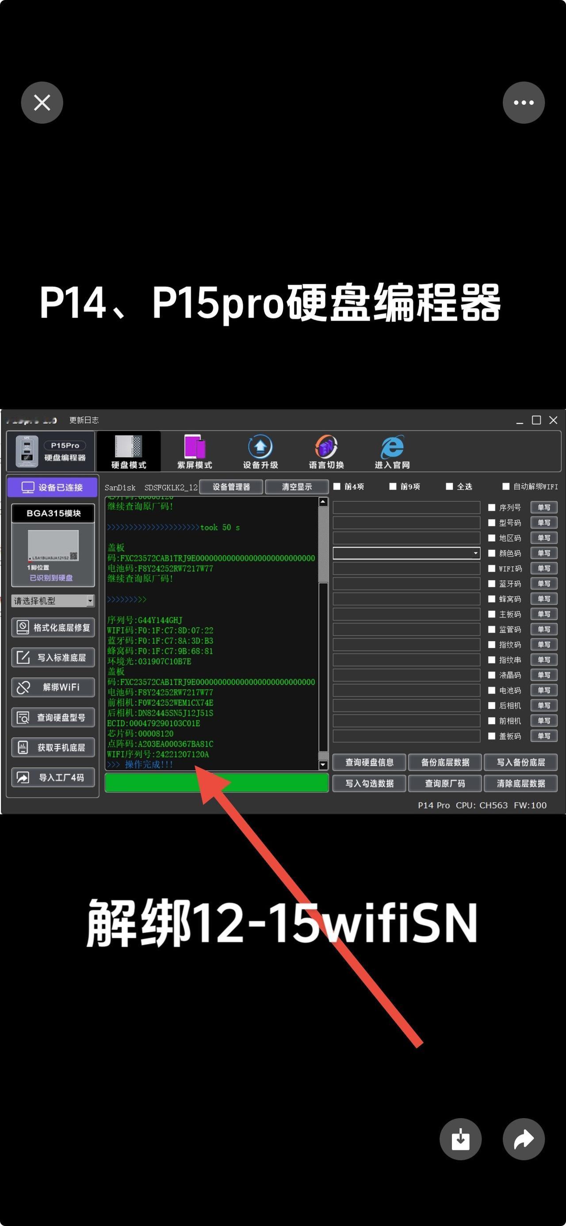
Task: Click the WIFI码 input field
Action: [406, 568]
